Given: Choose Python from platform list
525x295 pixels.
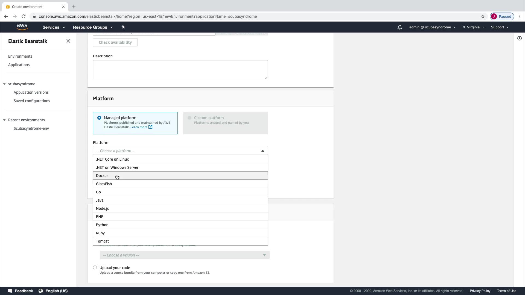Looking at the screenshot, I should [x=102, y=225].
